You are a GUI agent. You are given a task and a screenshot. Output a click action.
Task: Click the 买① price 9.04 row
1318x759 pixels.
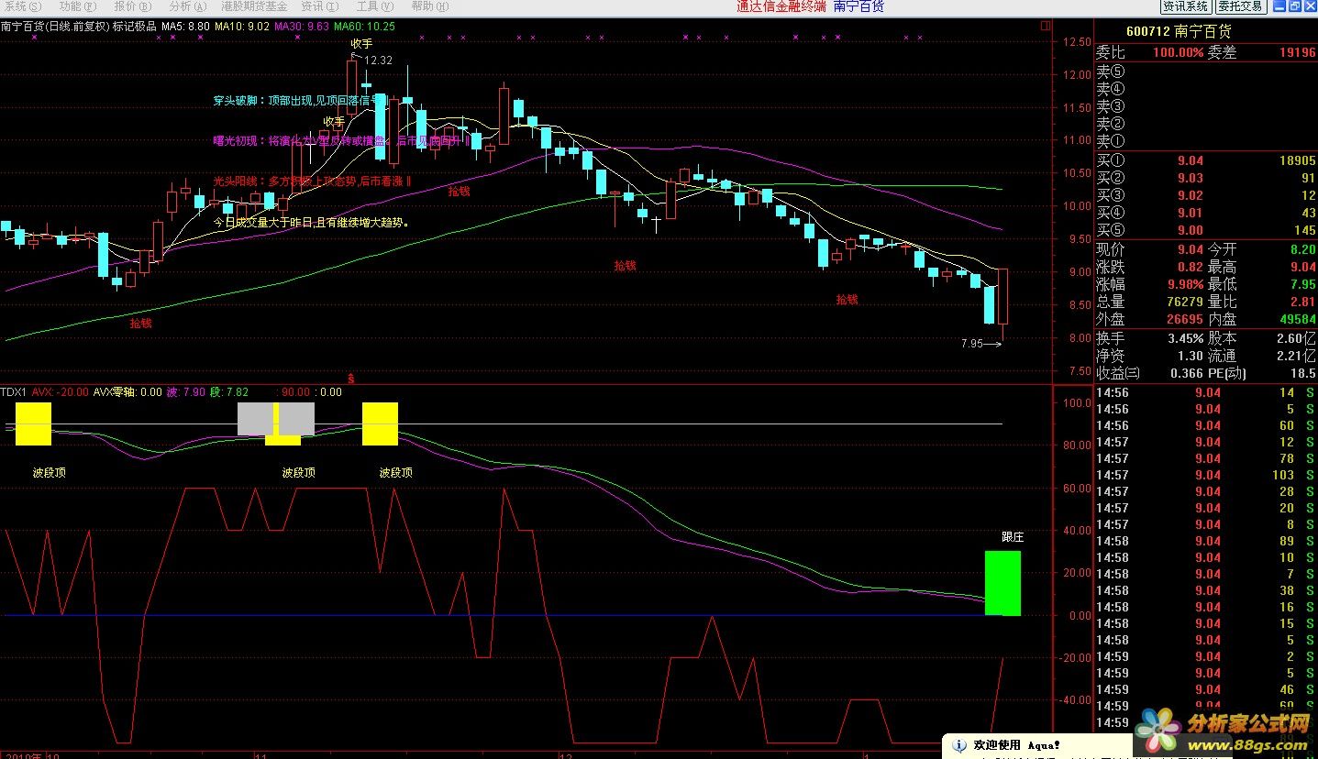click(1205, 160)
